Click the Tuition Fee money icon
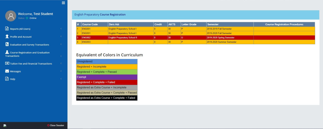 [7, 63]
